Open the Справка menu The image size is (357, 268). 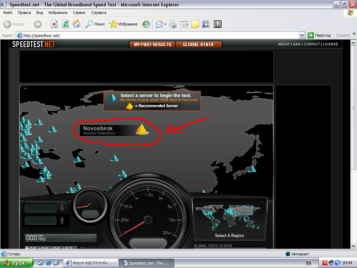[99, 13]
